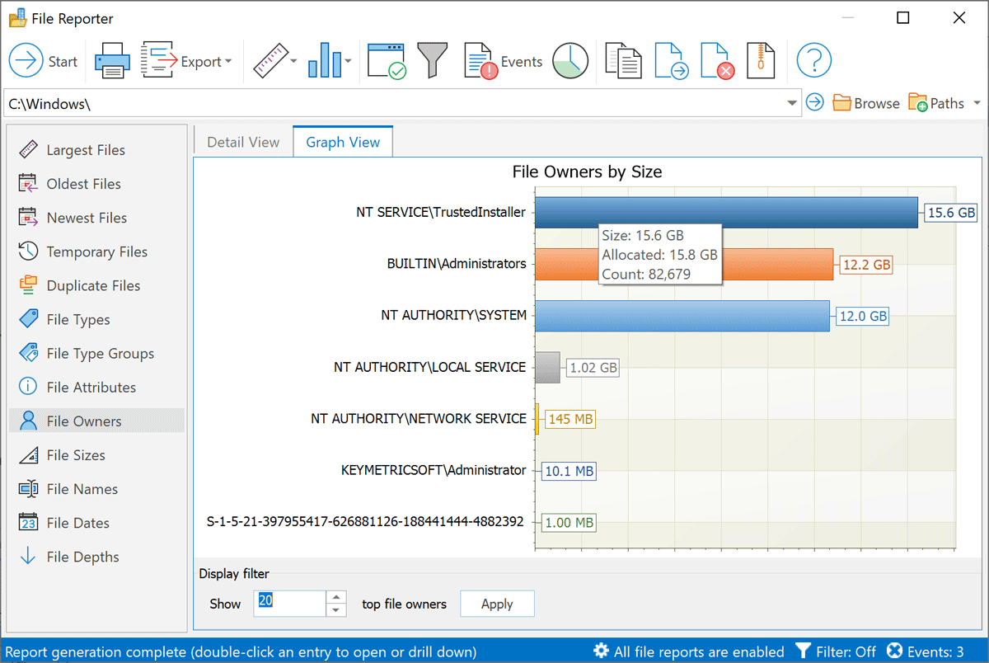
Task: Select File Attributes in the sidebar
Action: (96, 387)
